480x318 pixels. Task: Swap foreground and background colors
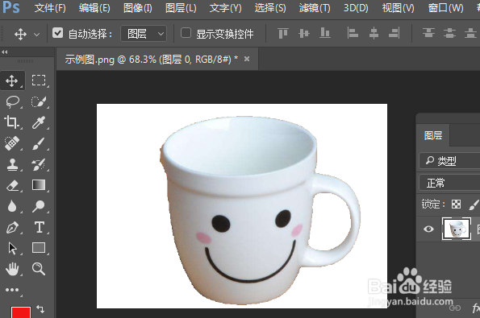pos(40,309)
